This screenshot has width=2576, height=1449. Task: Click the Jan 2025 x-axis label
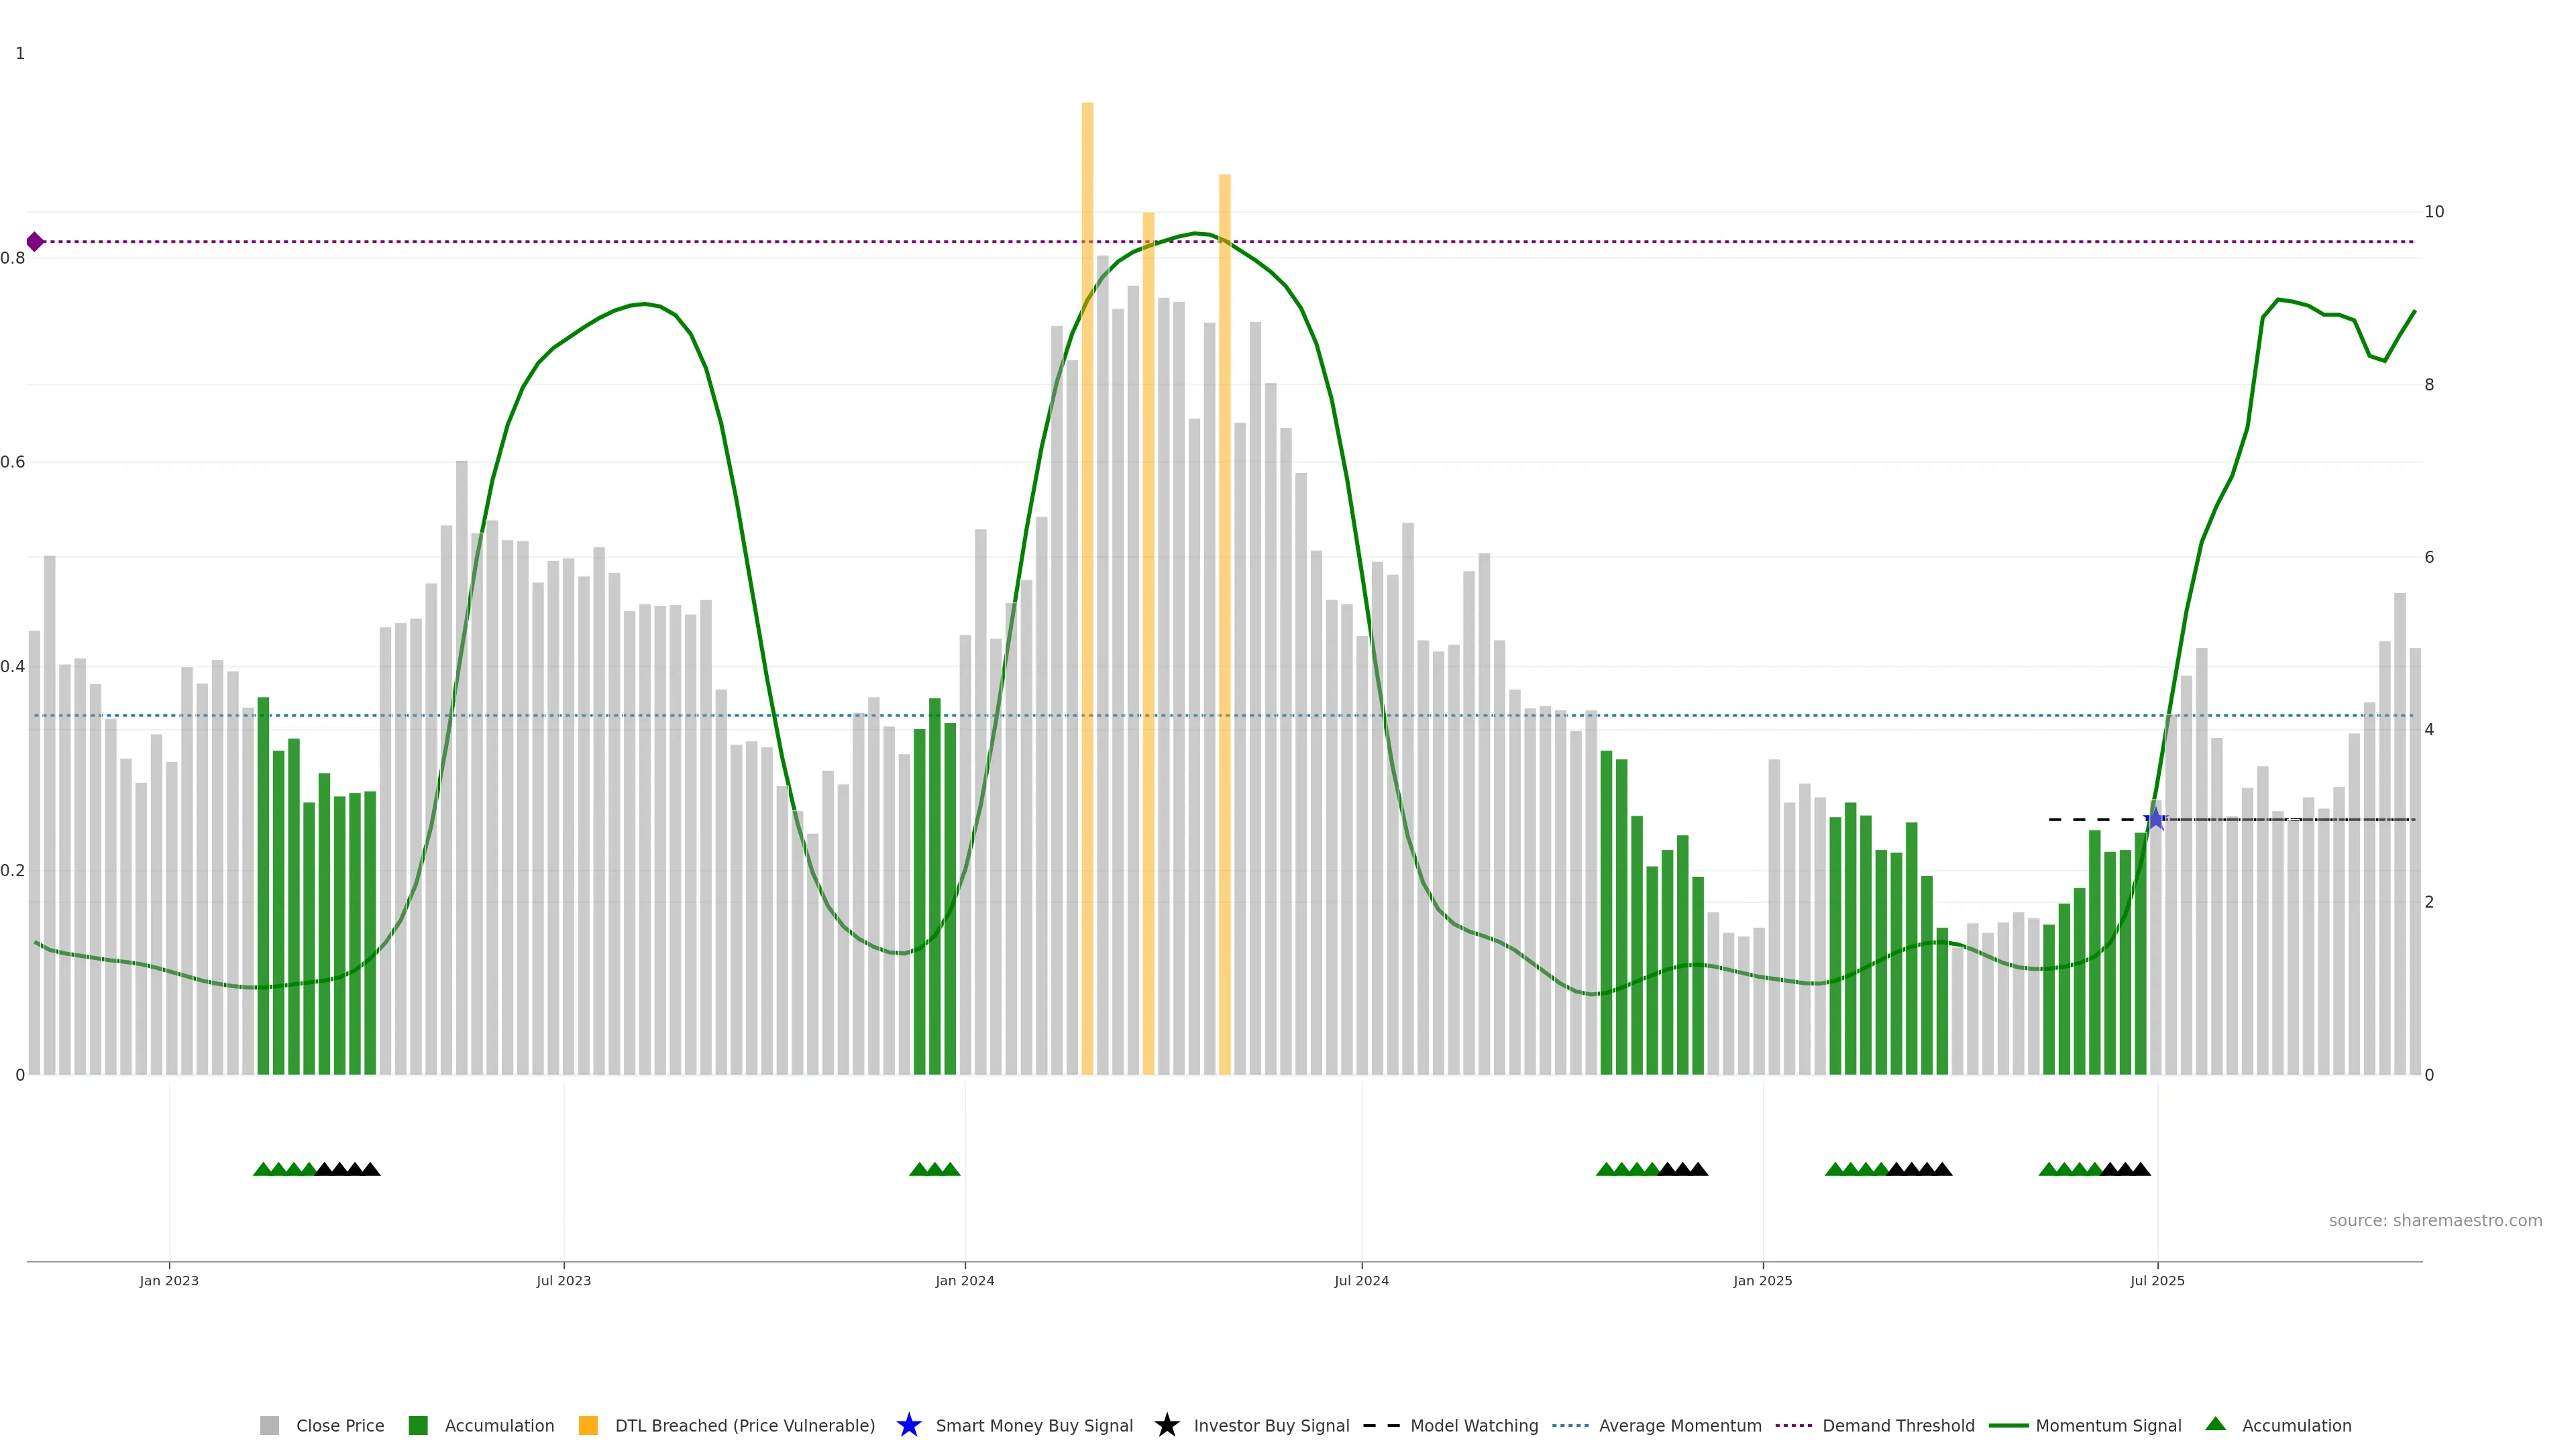pos(1762,1280)
